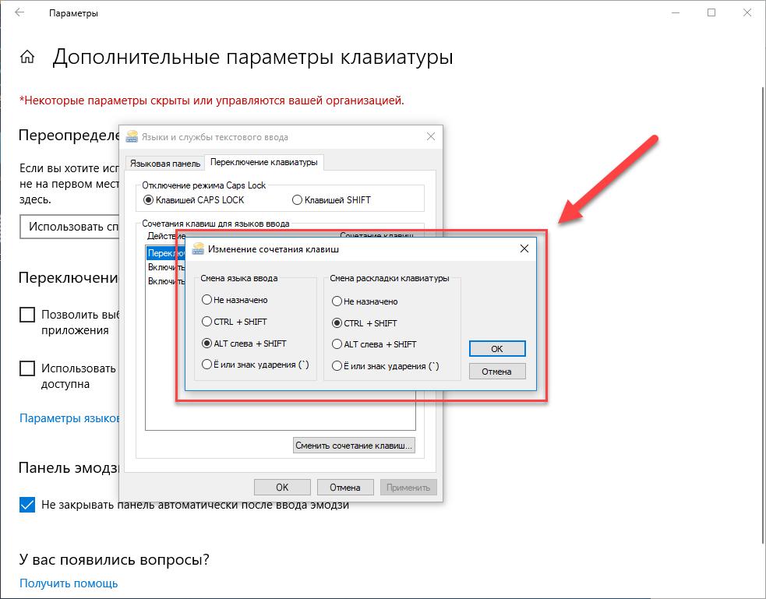The image size is (766, 599).
Task: Open the 'Параметры языков' link
Action: (x=69, y=418)
